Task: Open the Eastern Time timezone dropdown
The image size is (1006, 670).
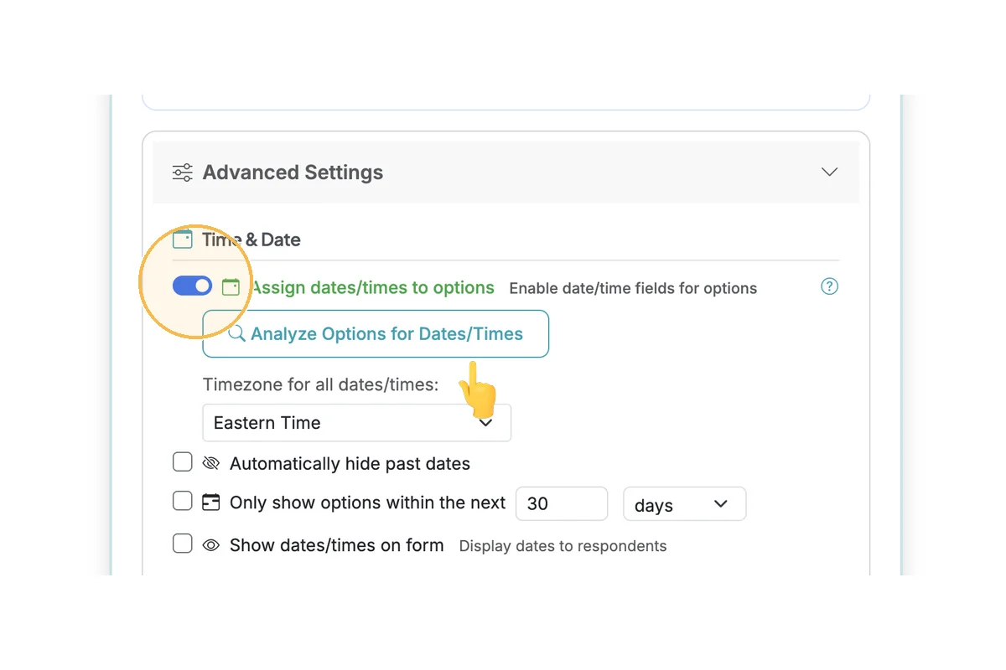Action: click(356, 423)
